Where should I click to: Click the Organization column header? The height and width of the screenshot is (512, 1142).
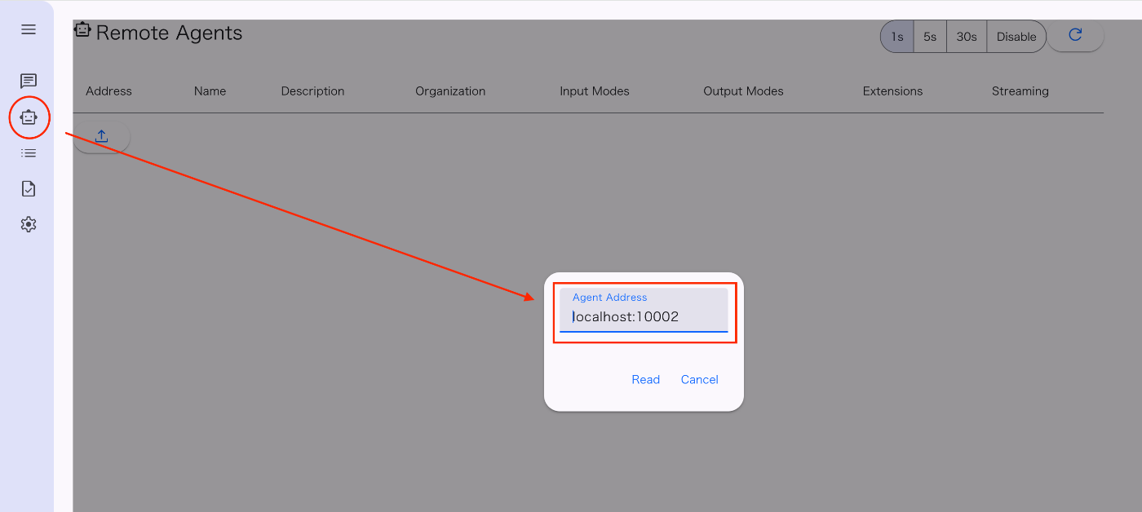click(450, 91)
